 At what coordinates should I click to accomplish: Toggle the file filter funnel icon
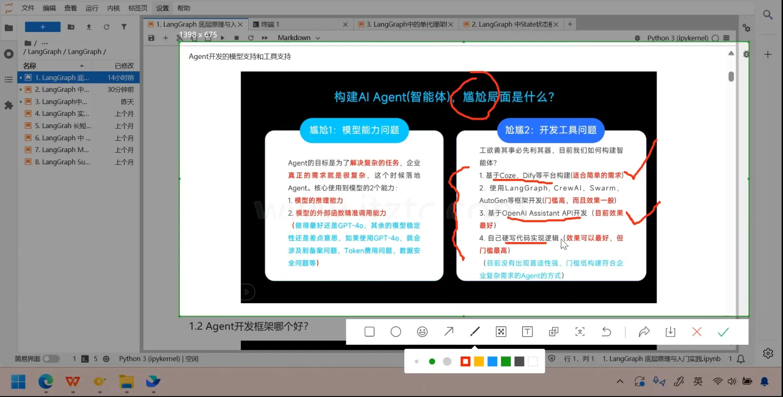(124, 27)
